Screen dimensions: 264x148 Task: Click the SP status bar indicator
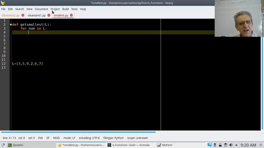pyautogui.click(x=48, y=138)
